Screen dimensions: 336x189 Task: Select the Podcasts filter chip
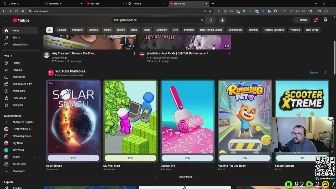coord(77,30)
